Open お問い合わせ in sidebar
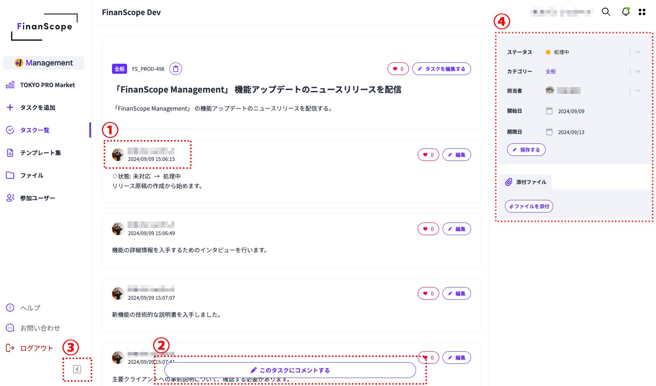The height and width of the screenshot is (386, 656). [33, 328]
